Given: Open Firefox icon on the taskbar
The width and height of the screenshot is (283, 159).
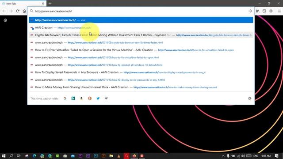Looking at the screenshot, I should point(134,156).
